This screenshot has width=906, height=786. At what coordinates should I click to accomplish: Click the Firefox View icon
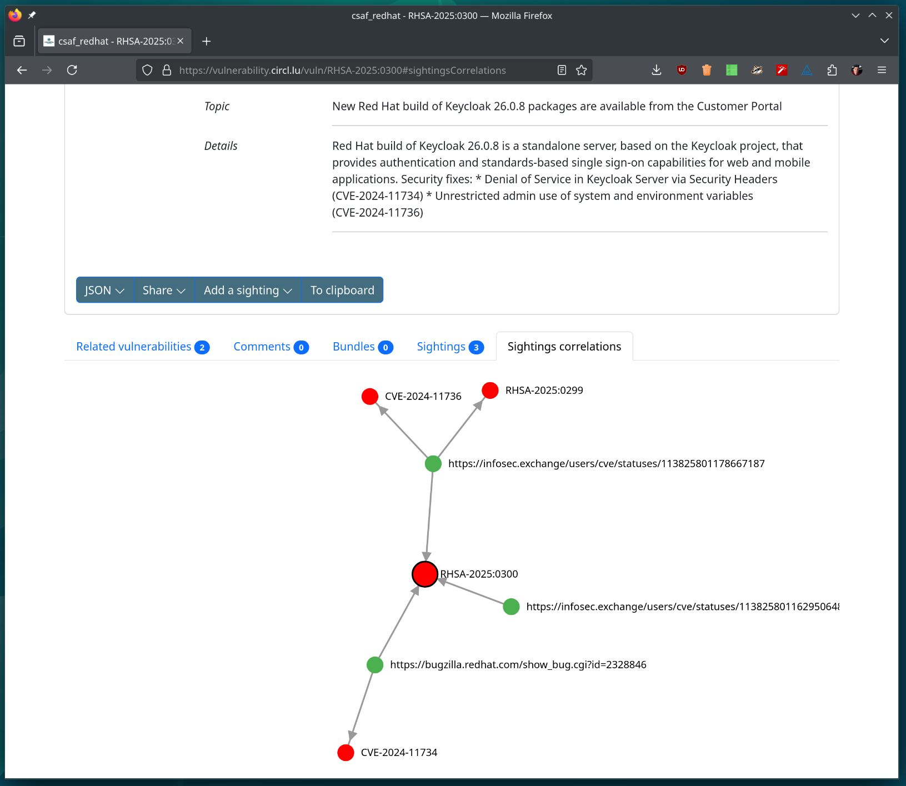pos(19,41)
